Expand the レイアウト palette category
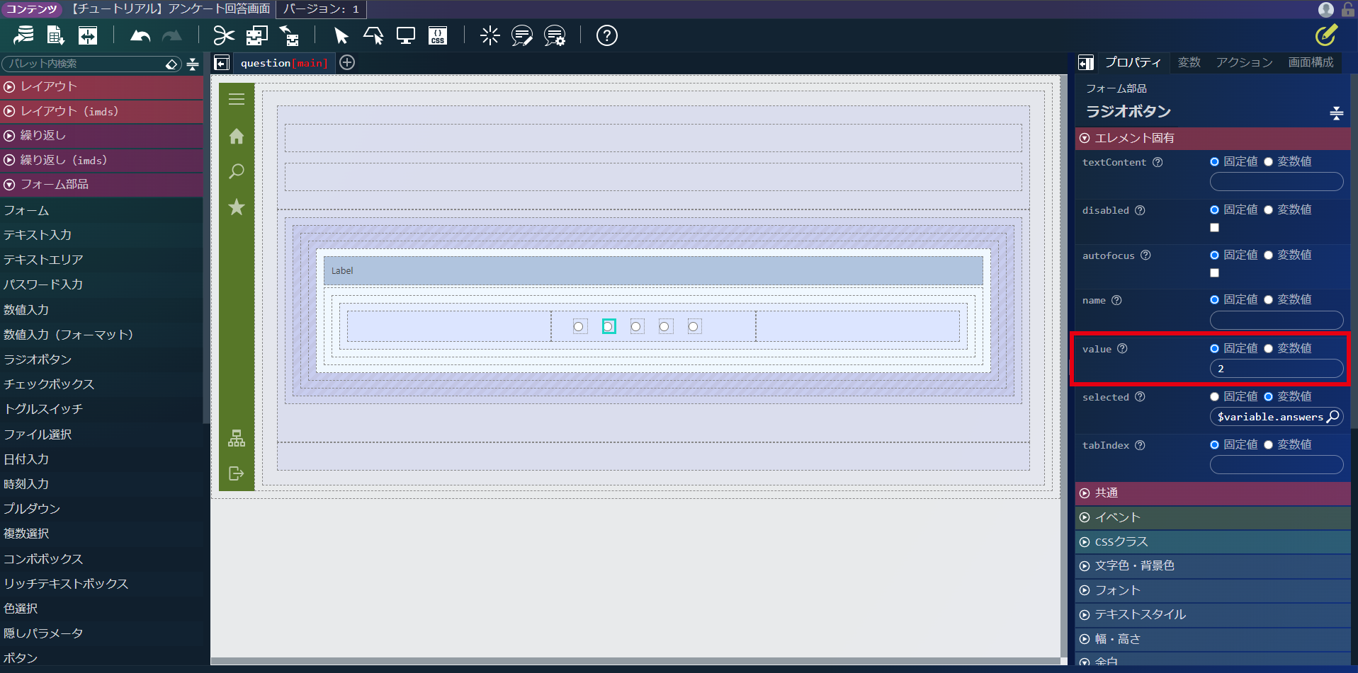This screenshot has width=1358, height=673. pyautogui.click(x=101, y=87)
